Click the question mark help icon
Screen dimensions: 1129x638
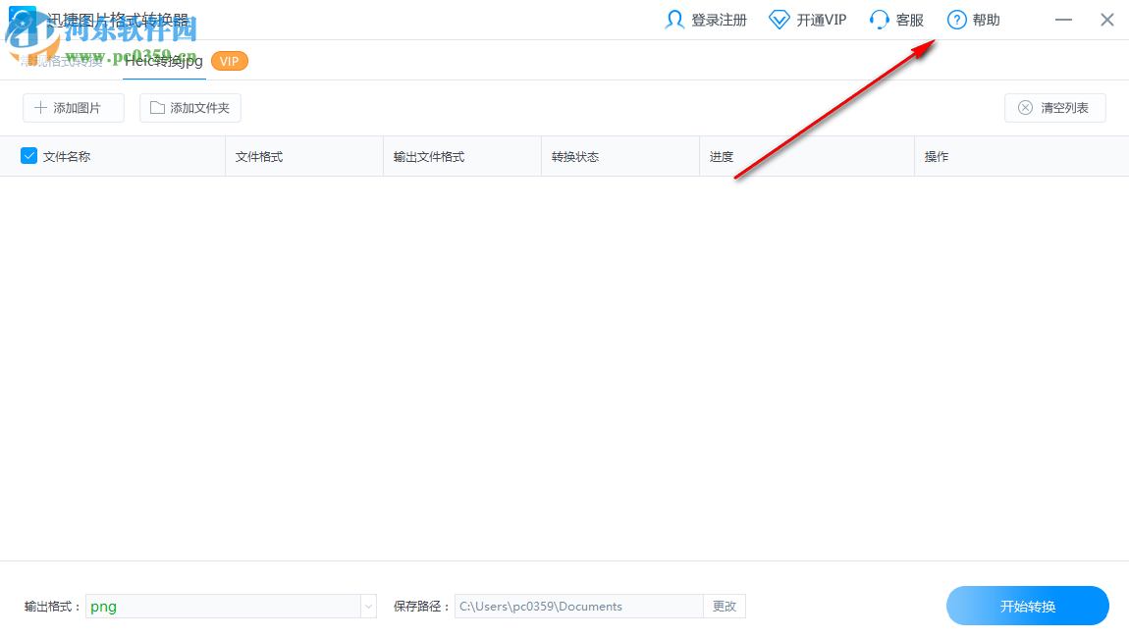coord(955,20)
